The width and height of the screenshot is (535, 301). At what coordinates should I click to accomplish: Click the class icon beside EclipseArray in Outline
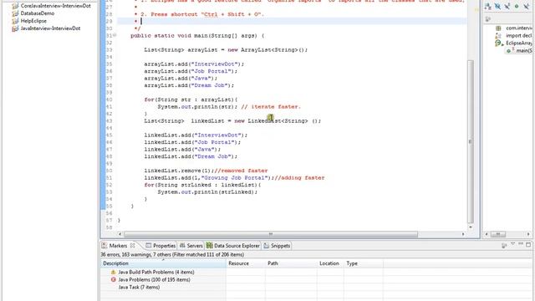pyautogui.click(x=498, y=43)
